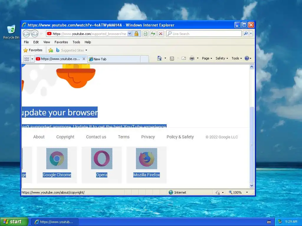
Task: Open the Favorites menu
Action: pyautogui.click(x=61, y=42)
